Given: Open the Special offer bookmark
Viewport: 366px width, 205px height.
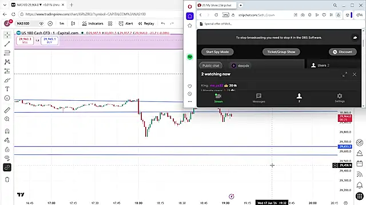Looking at the screenshot, I should pos(216,24).
